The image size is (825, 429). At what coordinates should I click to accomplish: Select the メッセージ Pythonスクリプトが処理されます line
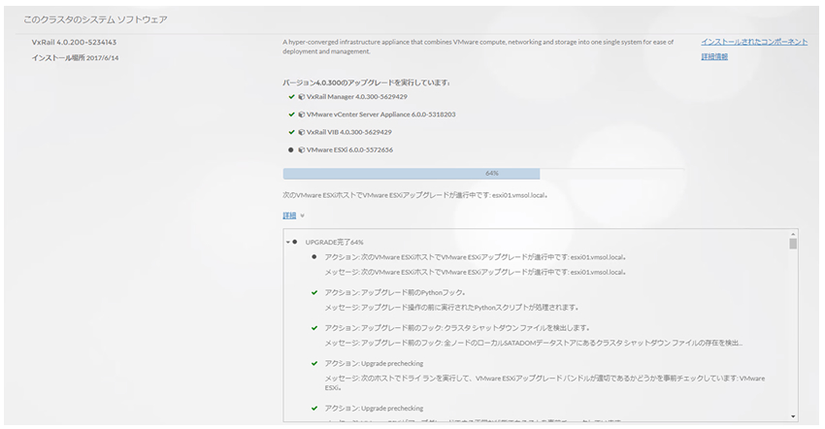[x=452, y=308]
